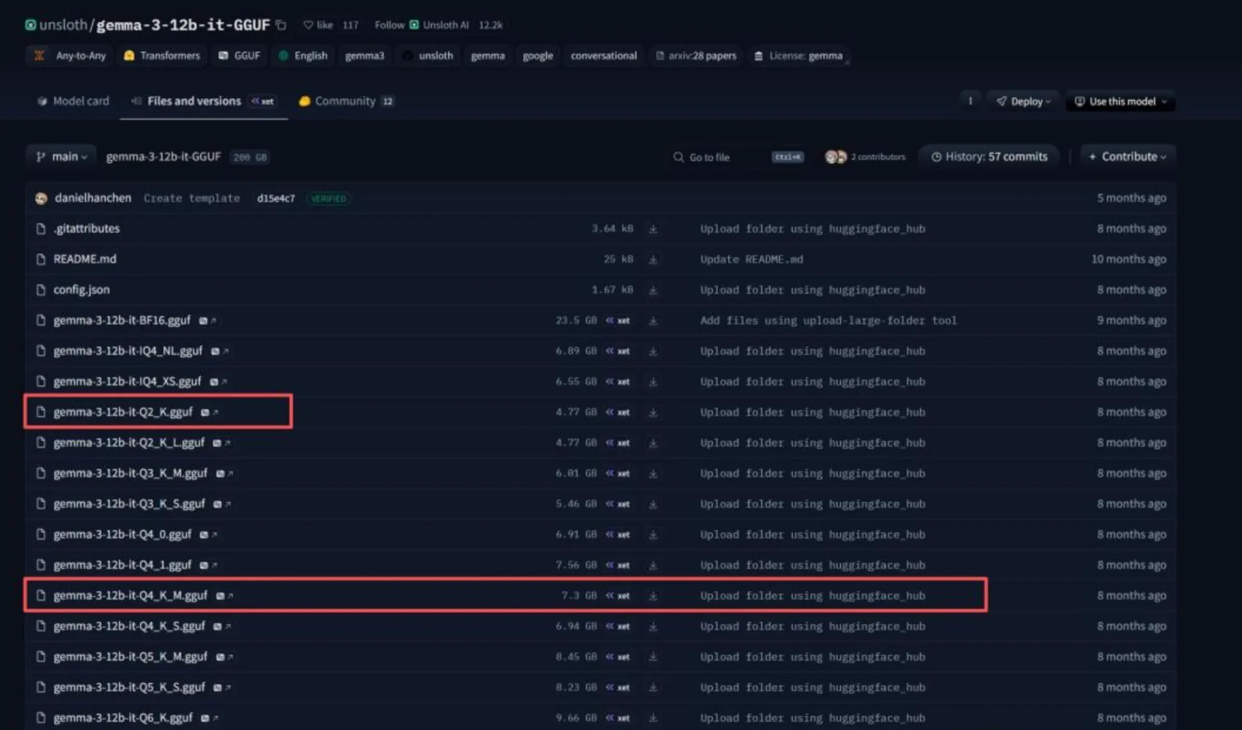The image size is (1242, 730).
Task: Open GGUF viewer icon beside Q2_K.gguf file
Action: (210, 412)
